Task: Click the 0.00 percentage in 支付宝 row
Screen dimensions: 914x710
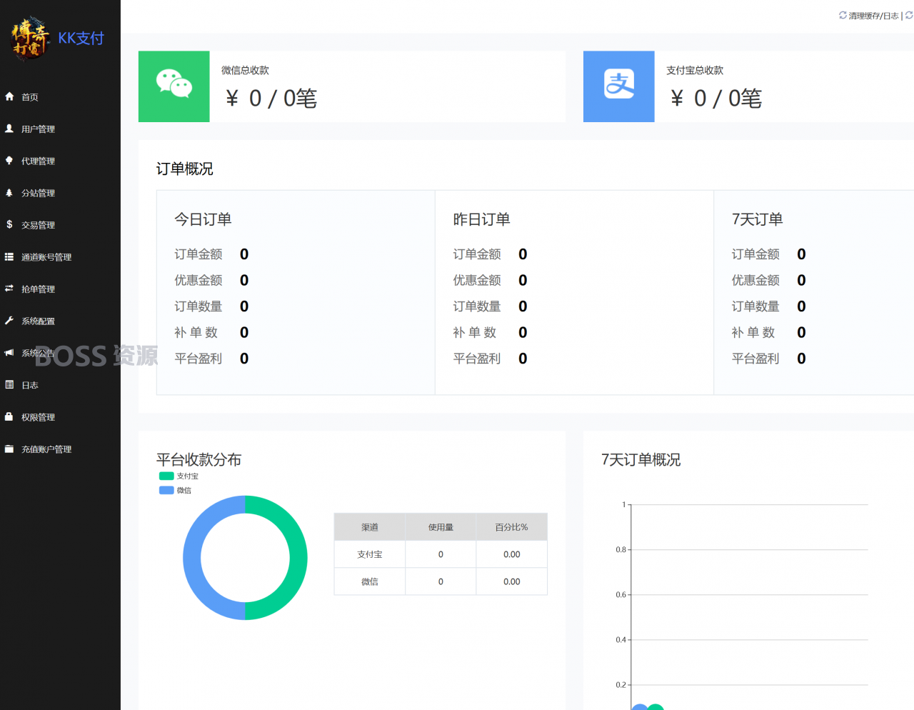Action: [x=512, y=554]
